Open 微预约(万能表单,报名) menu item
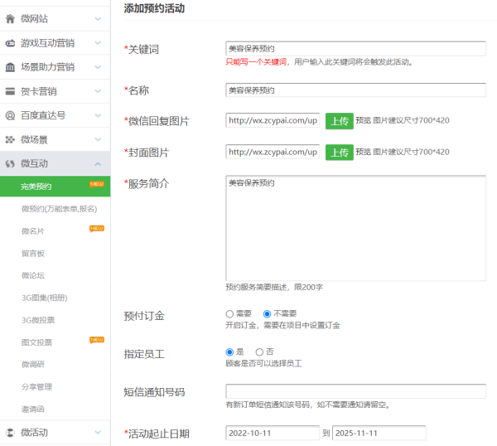The height and width of the screenshot is (446, 497). point(59,209)
